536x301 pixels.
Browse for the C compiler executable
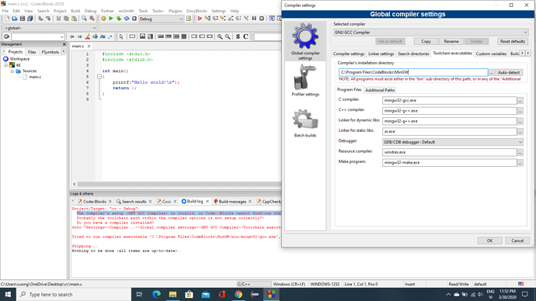(520, 101)
